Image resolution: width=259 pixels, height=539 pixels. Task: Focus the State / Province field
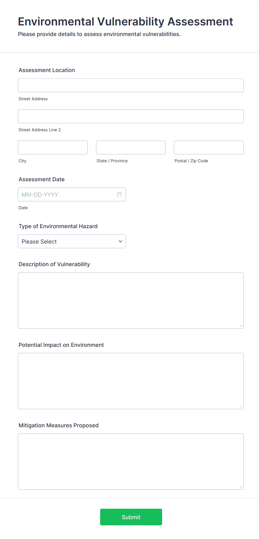(x=131, y=147)
